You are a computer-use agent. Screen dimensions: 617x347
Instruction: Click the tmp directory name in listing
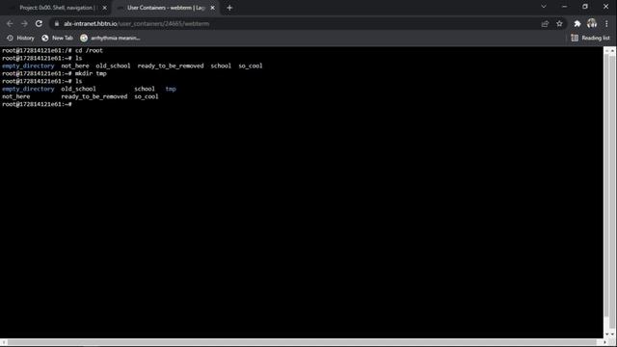(x=171, y=89)
